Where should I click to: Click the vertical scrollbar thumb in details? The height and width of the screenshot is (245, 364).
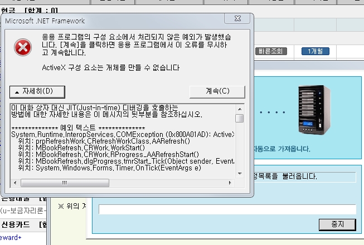tap(239, 118)
